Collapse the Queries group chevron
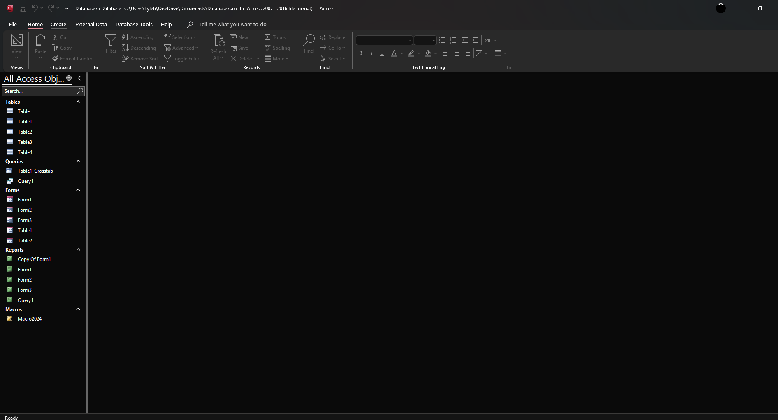This screenshot has width=778, height=420. pyautogui.click(x=78, y=161)
